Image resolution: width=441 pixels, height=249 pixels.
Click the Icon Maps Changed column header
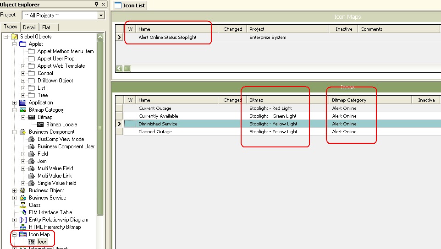coord(232,29)
